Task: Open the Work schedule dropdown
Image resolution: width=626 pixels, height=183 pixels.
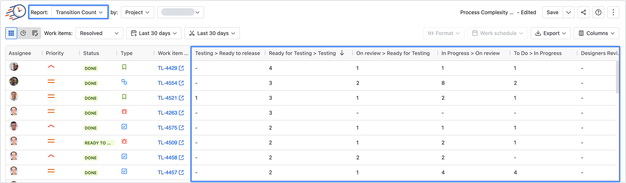Action: point(498,33)
